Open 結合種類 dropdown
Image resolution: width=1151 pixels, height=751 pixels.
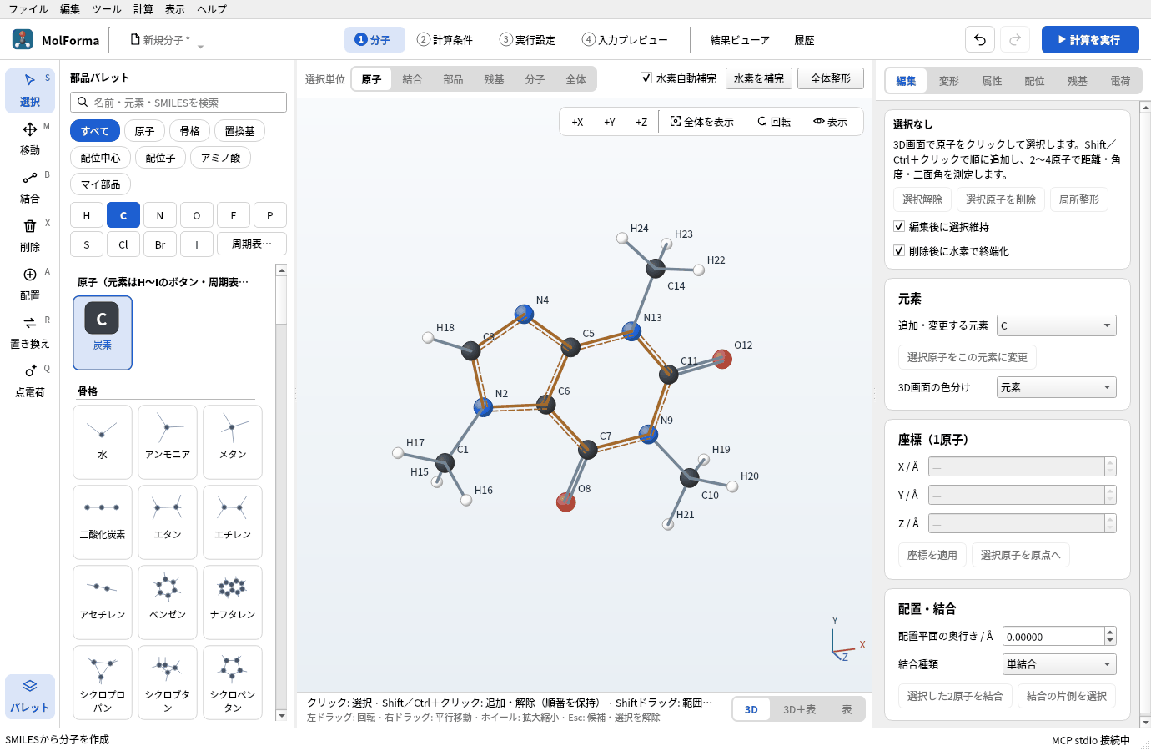(1059, 664)
